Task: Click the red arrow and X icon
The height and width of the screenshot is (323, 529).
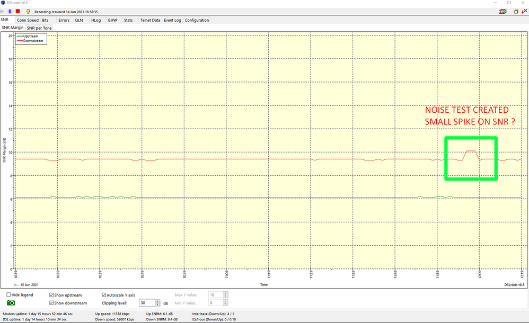Action: coord(524,11)
